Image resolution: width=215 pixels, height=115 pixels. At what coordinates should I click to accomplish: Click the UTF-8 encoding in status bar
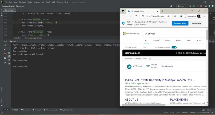point(178,113)
